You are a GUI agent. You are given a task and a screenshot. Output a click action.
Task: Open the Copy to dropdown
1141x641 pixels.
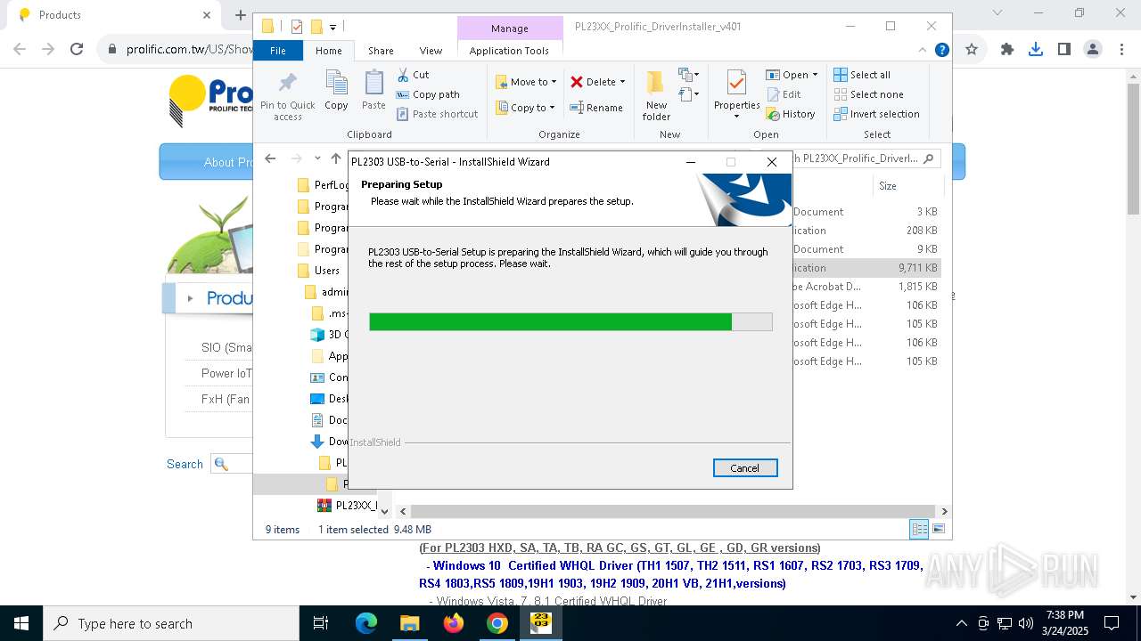coord(525,108)
